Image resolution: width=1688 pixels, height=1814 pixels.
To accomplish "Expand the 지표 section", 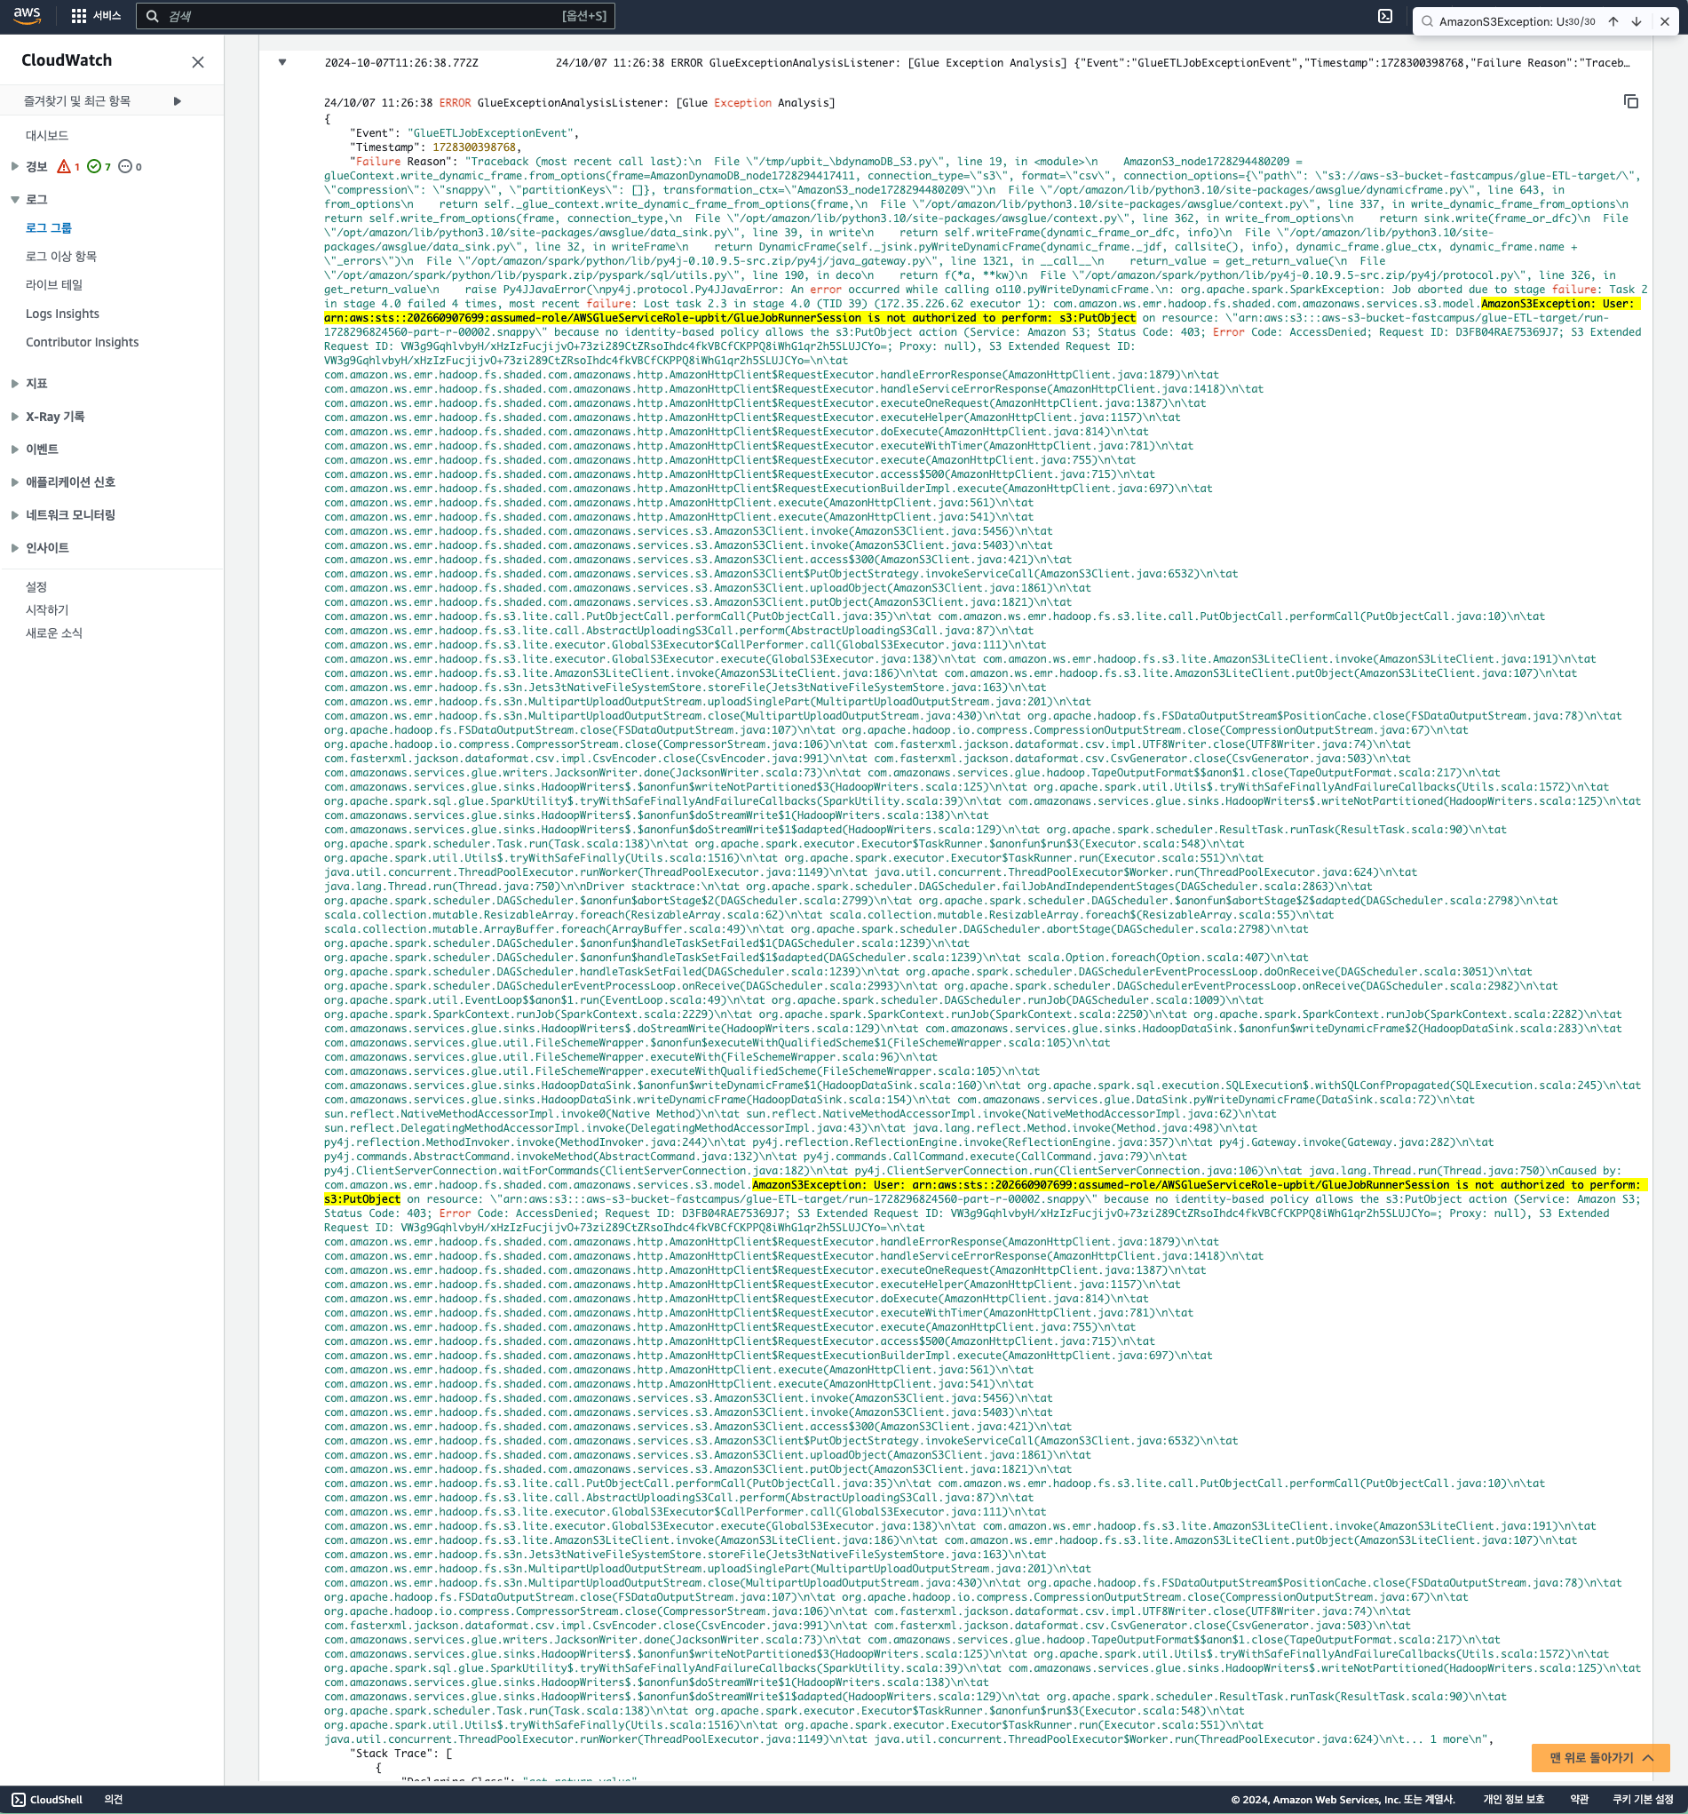I will (14, 383).
